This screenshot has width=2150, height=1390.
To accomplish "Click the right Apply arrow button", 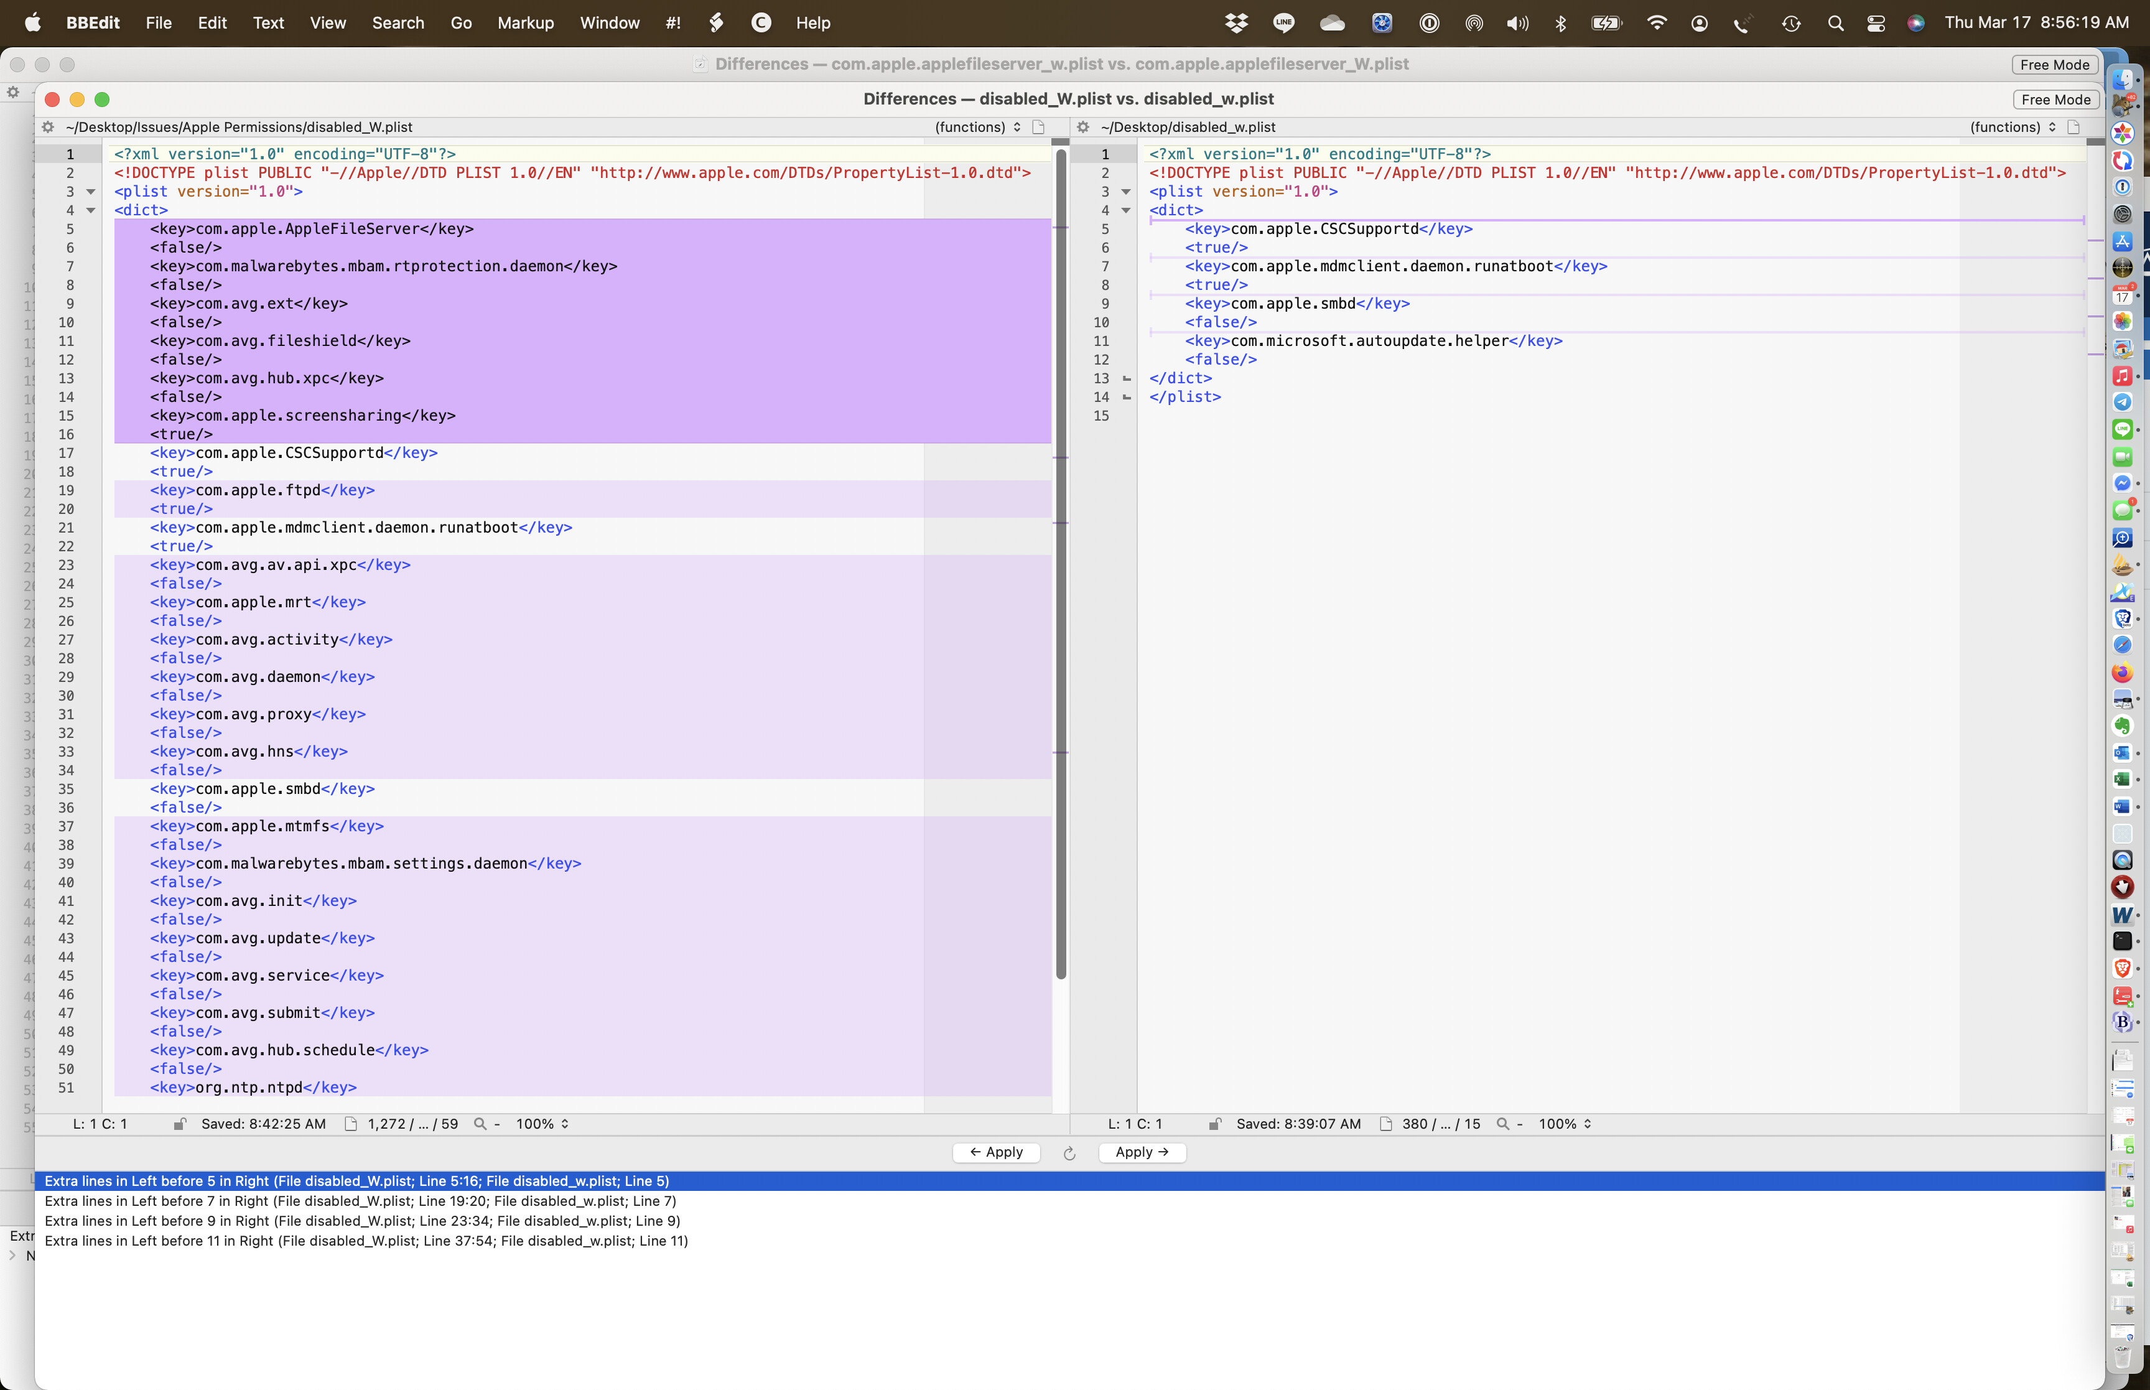I will pyautogui.click(x=1142, y=1152).
